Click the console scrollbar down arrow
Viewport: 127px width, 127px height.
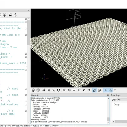point(108,123)
